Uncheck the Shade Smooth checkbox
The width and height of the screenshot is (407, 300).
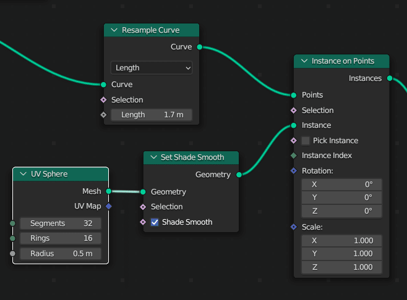coord(155,222)
